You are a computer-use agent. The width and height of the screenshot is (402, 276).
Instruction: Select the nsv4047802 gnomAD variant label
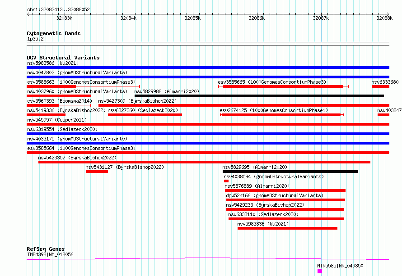(77, 72)
